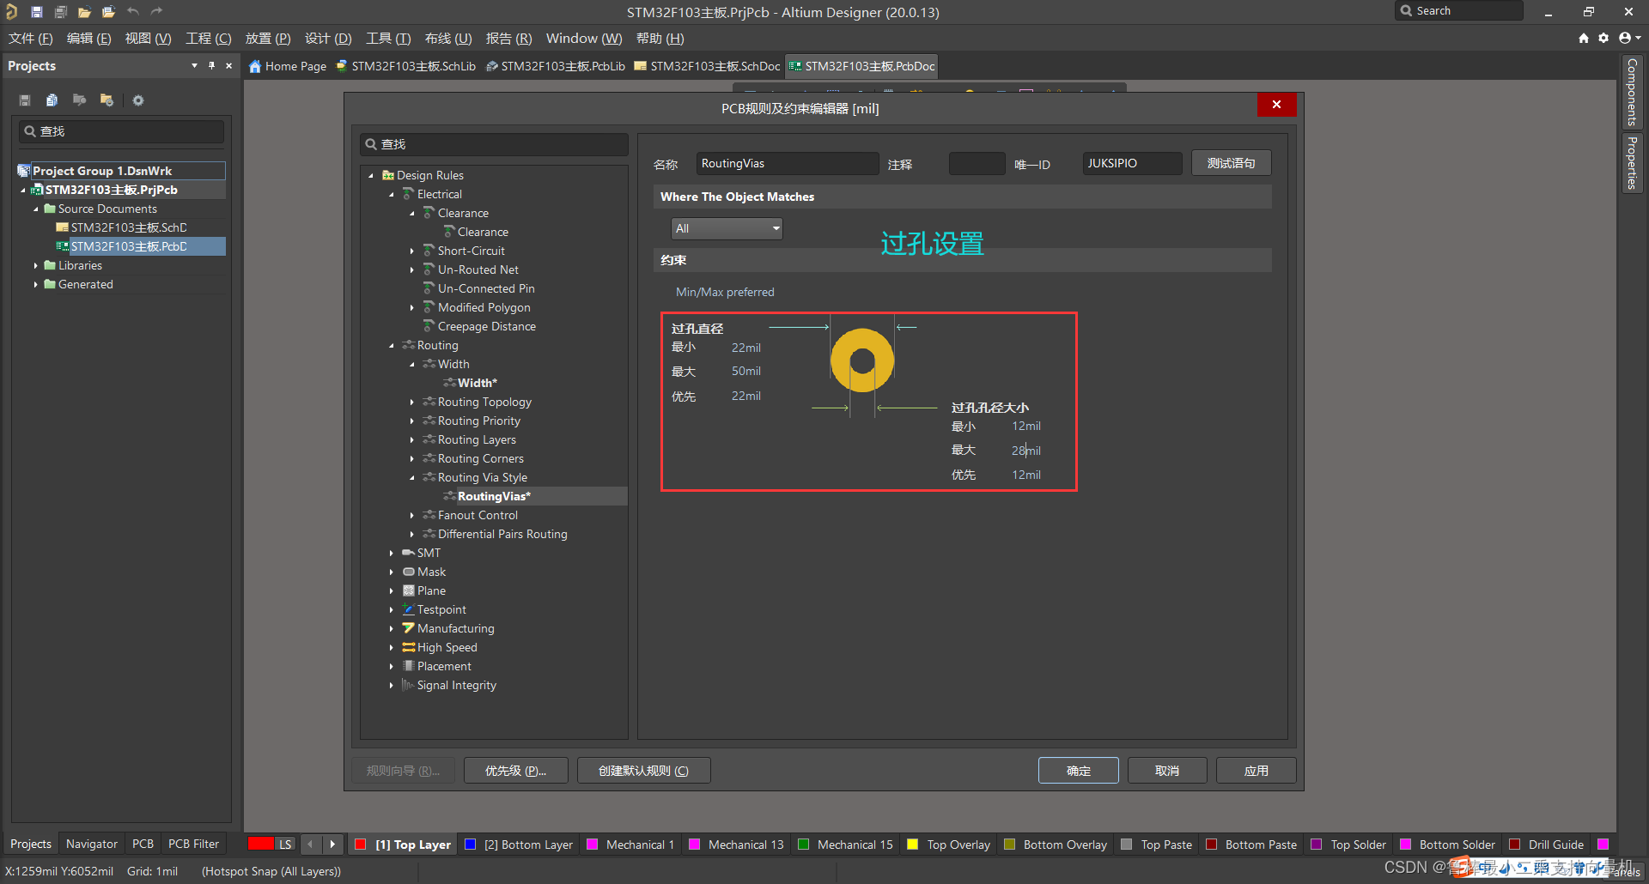The image size is (1649, 884).
Task: Expand the Manufacturing rules category
Action: [392, 628]
